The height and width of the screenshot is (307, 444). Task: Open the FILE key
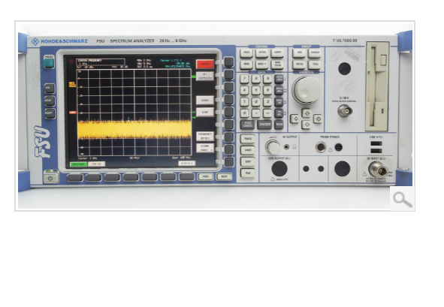(x=247, y=173)
